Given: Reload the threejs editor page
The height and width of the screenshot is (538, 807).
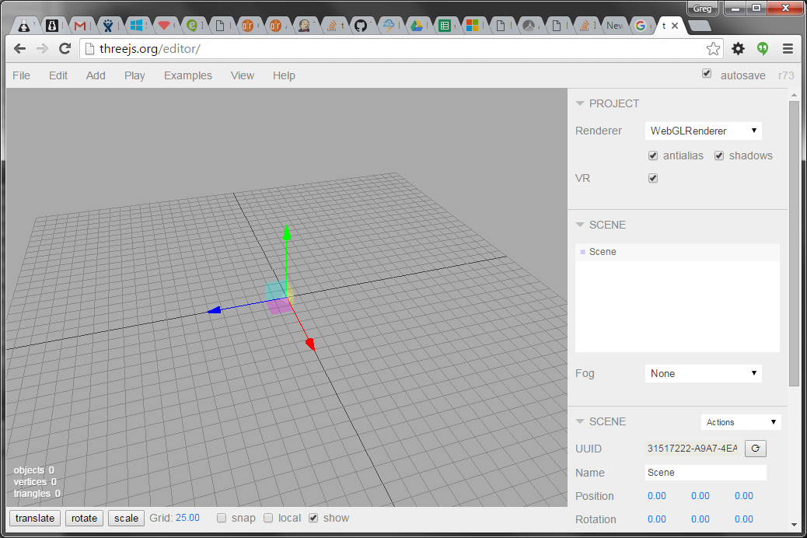Looking at the screenshot, I should coord(65,49).
